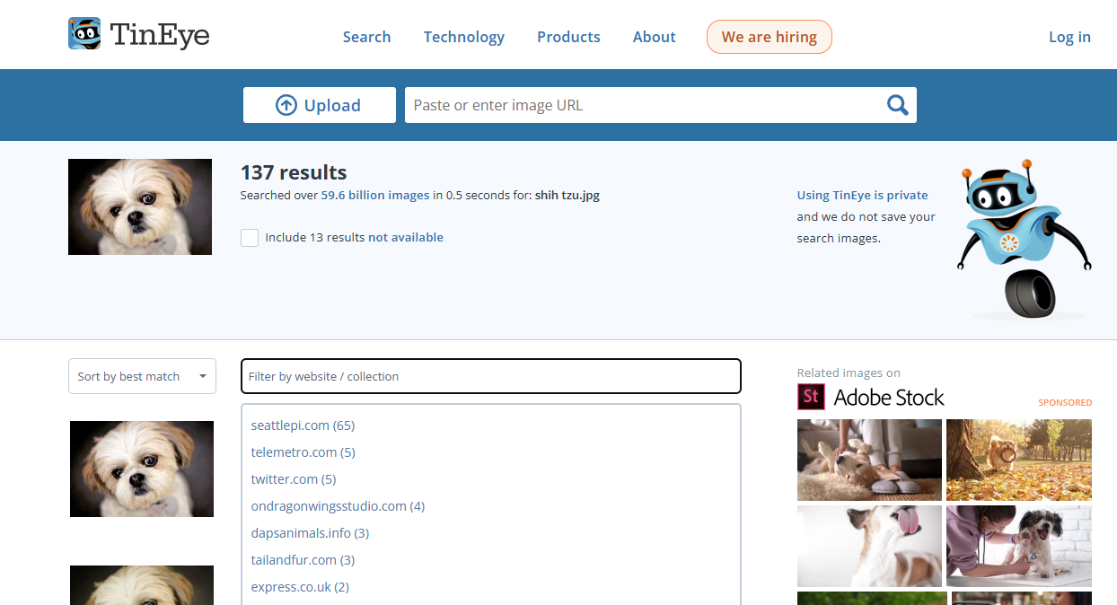
Task: Click the Adobe Stock St logo
Action: pos(811,397)
